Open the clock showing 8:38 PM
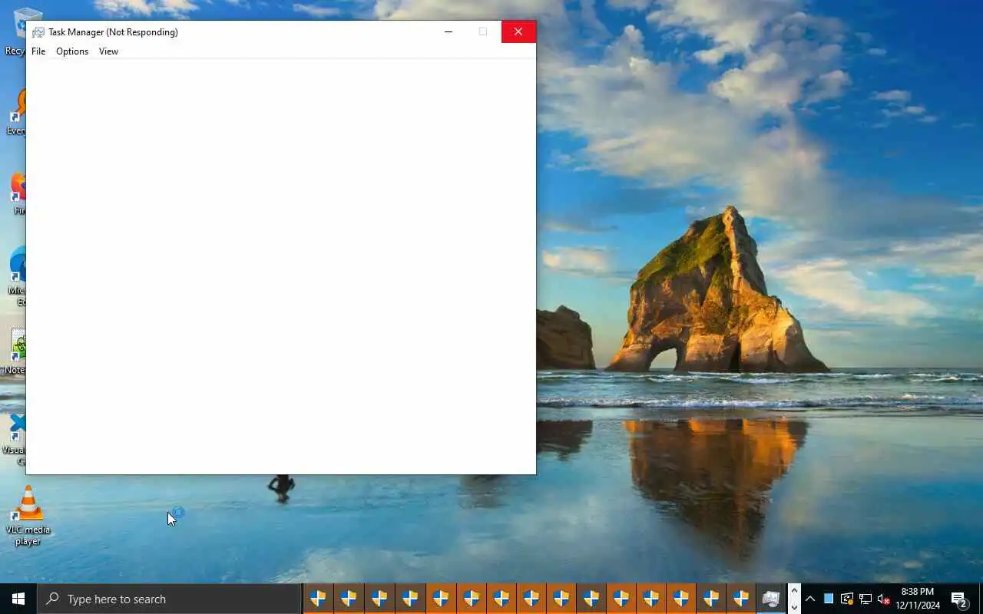 tap(918, 599)
